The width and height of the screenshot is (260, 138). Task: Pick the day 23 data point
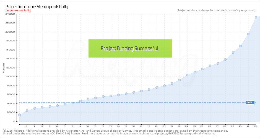coord(187,75)
